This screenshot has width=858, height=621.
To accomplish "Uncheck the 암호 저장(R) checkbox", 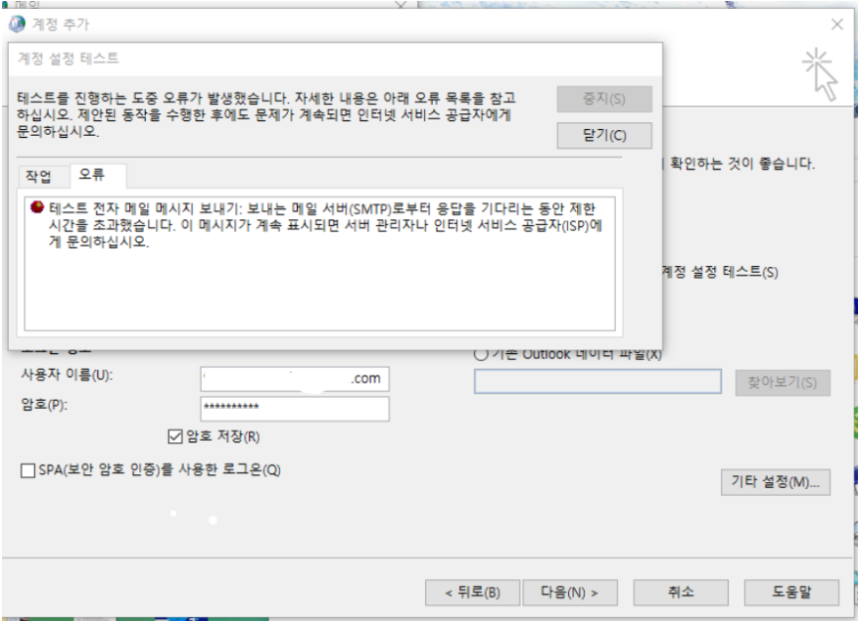I will point(175,436).
